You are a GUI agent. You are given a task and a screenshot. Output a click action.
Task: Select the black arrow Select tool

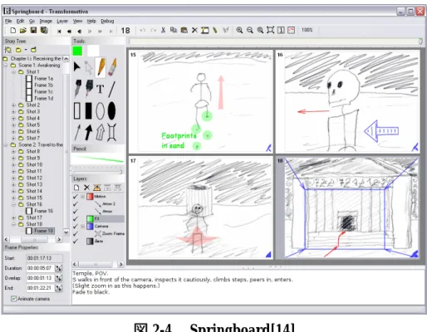pyautogui.click(x=77, y=66)
